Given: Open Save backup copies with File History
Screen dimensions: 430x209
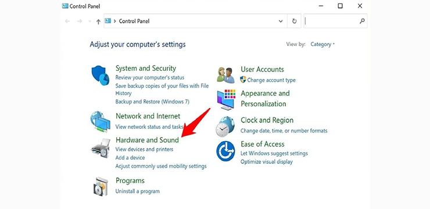Looking at the screenshot, I should tap(162, 89).
